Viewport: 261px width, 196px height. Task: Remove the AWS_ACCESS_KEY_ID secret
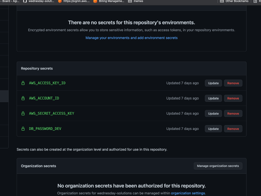click(x=233, y=83)
